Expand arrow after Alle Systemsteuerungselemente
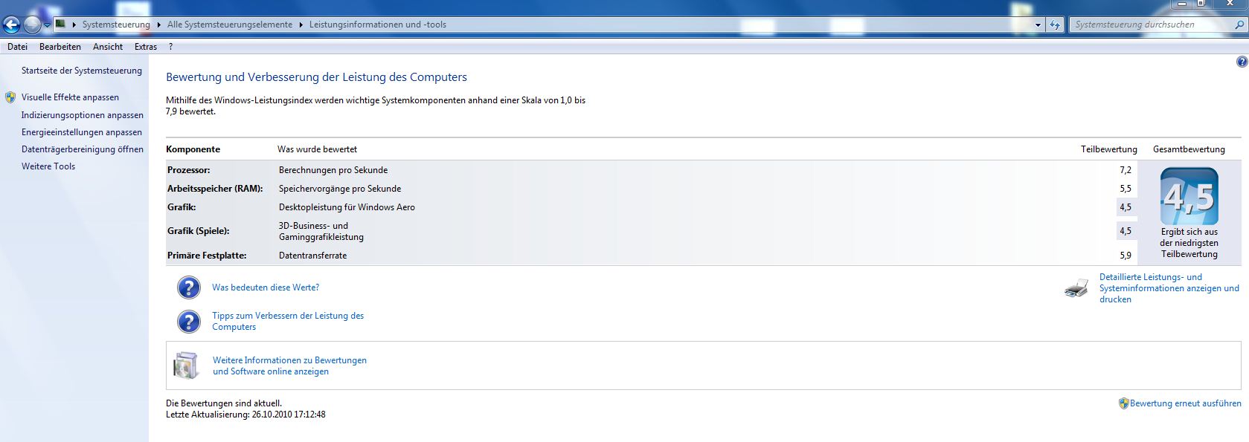 [x=301, y=25]
